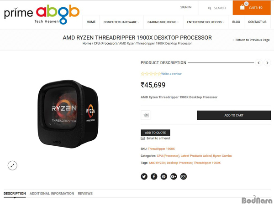Share product on Twitter icon

[x=144, y=177]
